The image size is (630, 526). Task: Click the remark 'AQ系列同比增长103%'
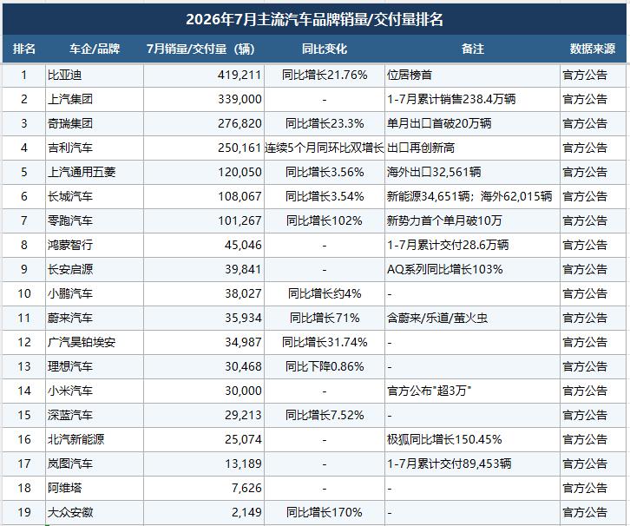pyautogui.click(x=445, y=270)
